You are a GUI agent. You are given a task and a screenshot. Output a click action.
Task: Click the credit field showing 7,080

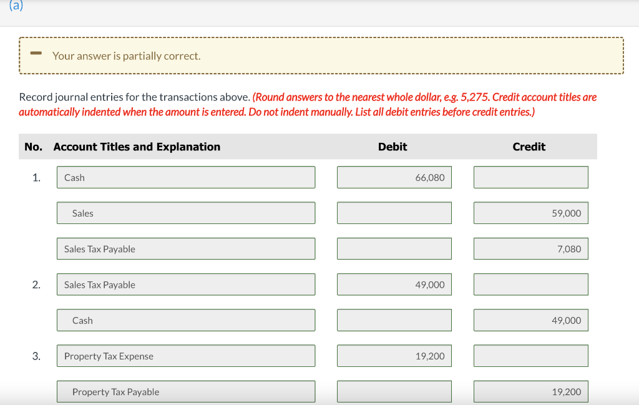click(530, 248)
